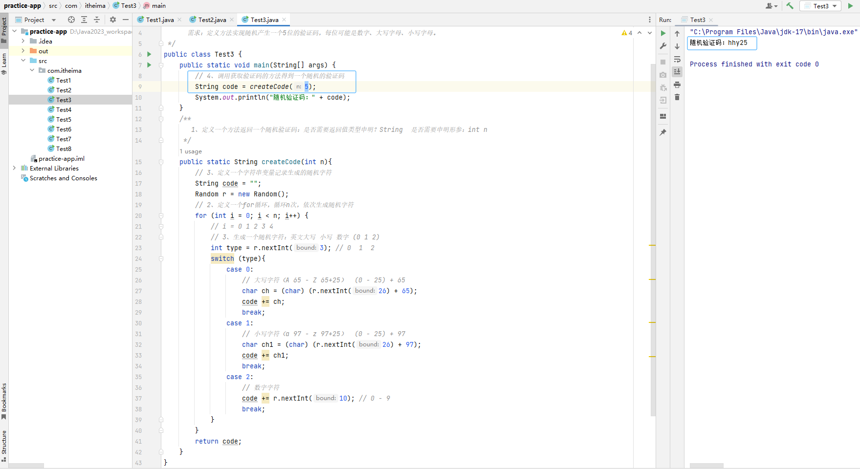860x469 pixels.
Task: Close the Test3 run tab
Action: 711,20
